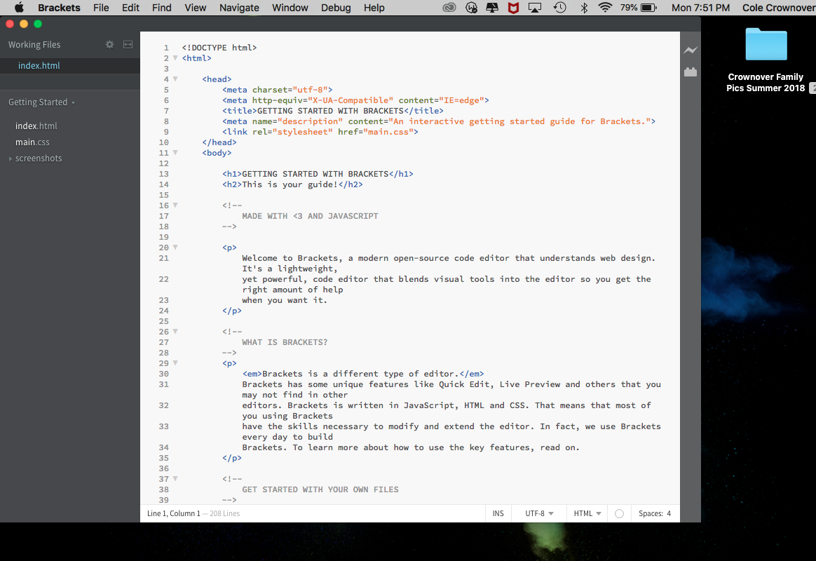
Task: Open the Edit menu
Action: [130, 8]
